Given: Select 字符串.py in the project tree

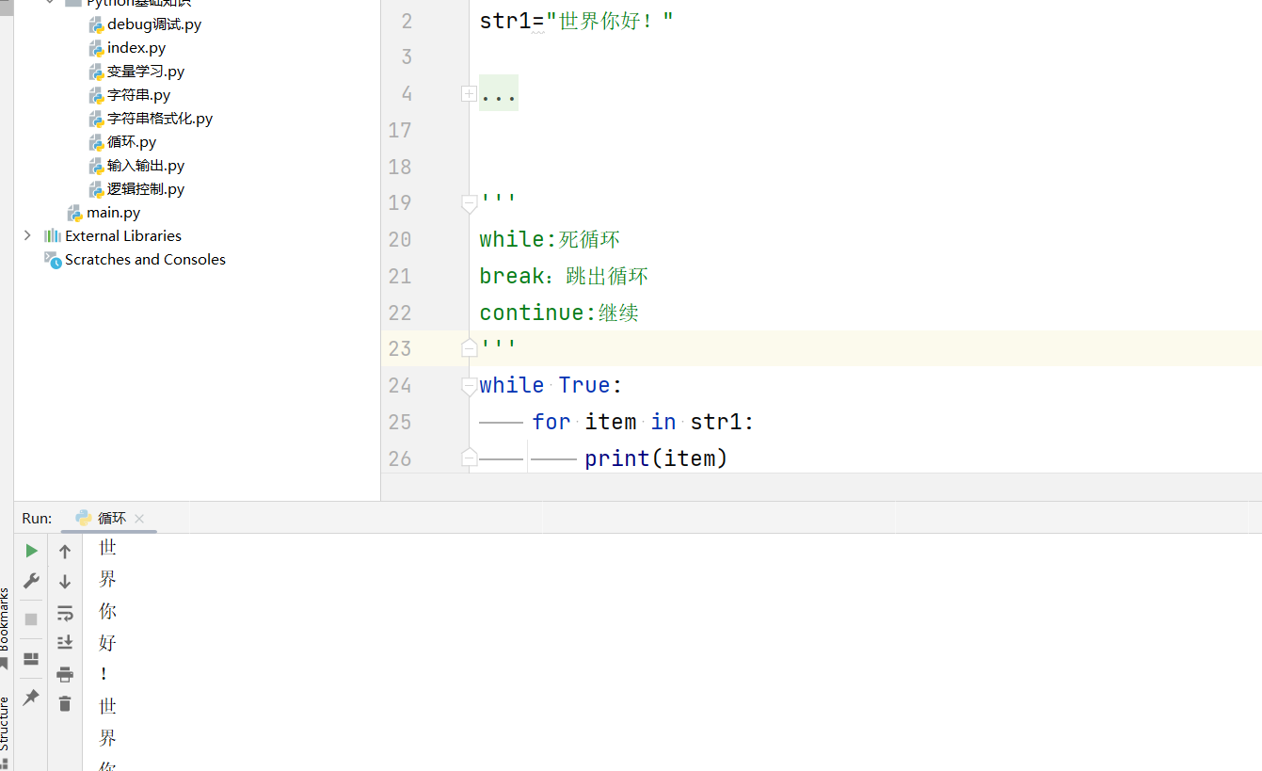Looking at the screenshot, I should coord(138,95).
